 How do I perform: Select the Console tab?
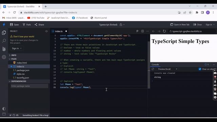point(155,65)
